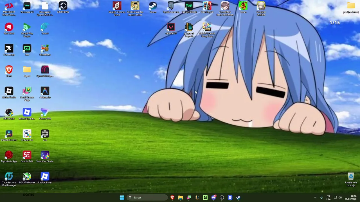Open the GRYPHLINK desktop shortcut
Viewport: 360px width, 202px height.
click(x=63, y=8)
